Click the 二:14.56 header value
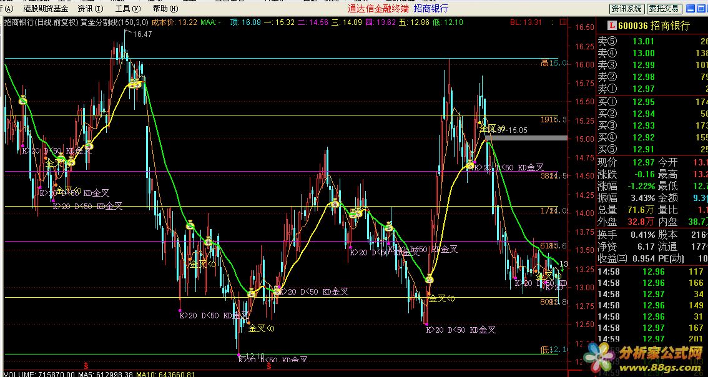This screenshot has height=377, width=708. 313,22
